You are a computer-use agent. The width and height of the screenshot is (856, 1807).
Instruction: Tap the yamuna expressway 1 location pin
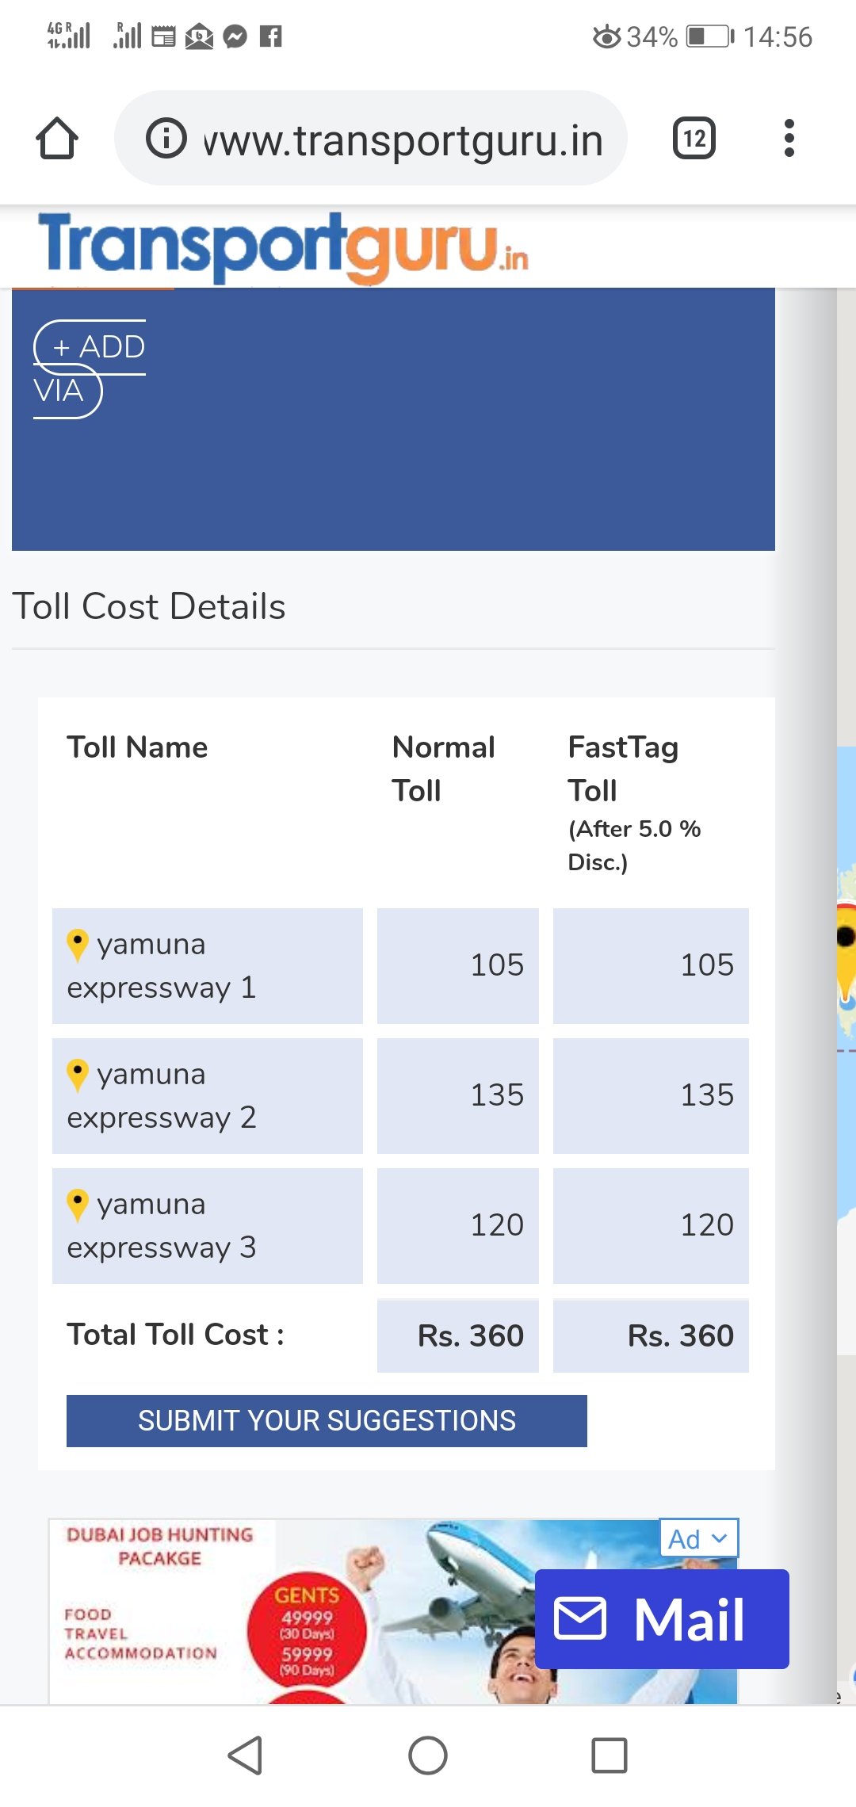78,945
